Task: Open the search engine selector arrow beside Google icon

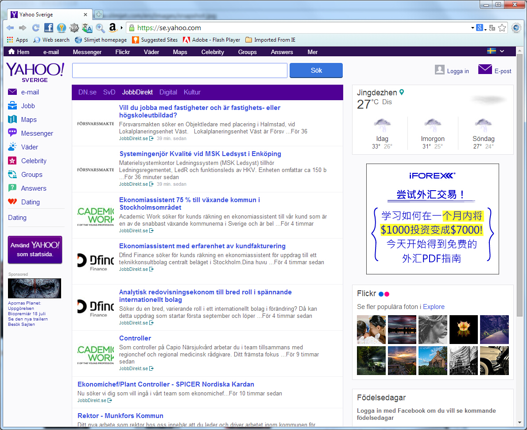Action: (485, 29)
